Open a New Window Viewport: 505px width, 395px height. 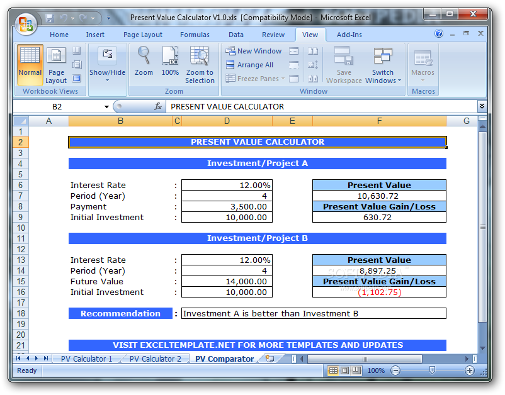pos(254,51)
